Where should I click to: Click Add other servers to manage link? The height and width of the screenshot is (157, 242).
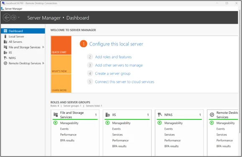point(119,65)
